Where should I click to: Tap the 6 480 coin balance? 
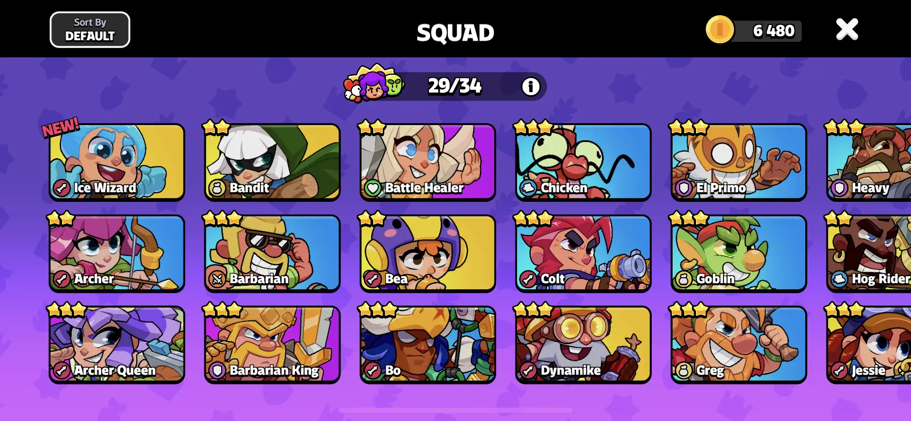coord(774,31)
